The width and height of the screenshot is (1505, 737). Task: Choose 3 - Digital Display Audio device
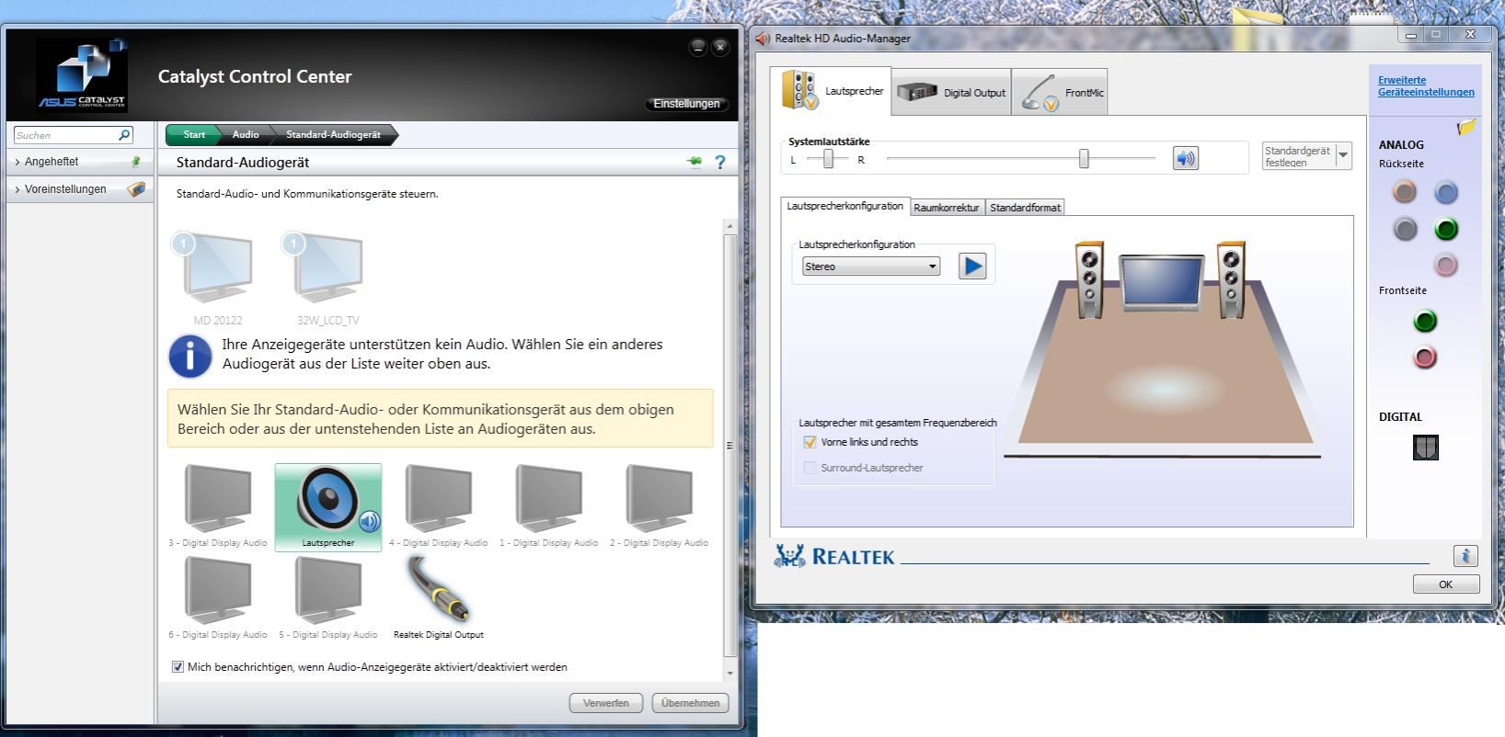[218, 498]
